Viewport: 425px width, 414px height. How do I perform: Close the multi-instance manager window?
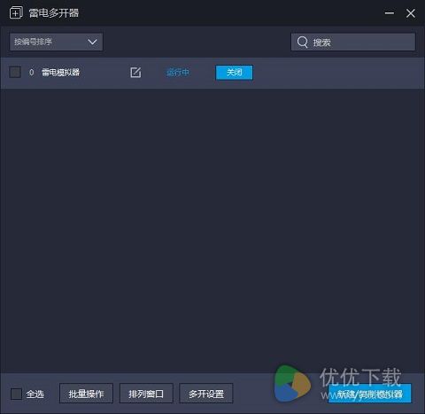411,13
